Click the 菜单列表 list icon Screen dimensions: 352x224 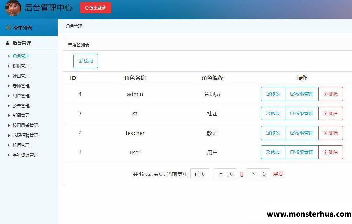point(8,28)
